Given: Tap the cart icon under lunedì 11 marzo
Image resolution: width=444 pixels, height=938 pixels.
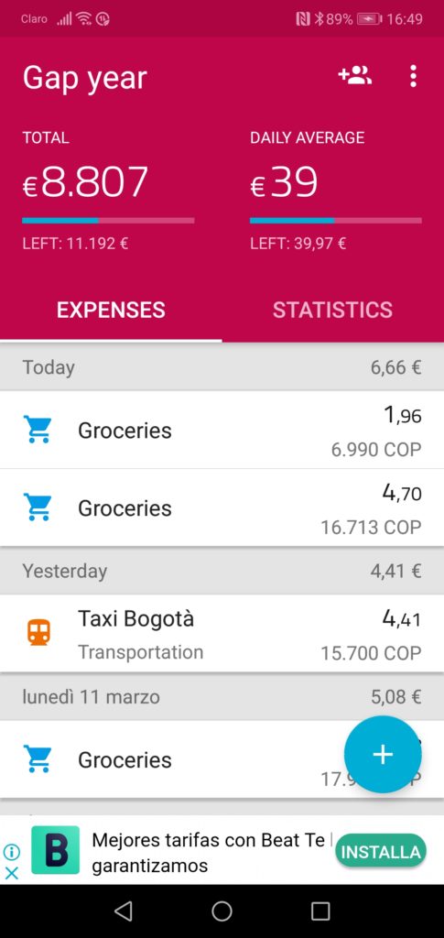Looking at the screenshot, I should pos(37,759).
